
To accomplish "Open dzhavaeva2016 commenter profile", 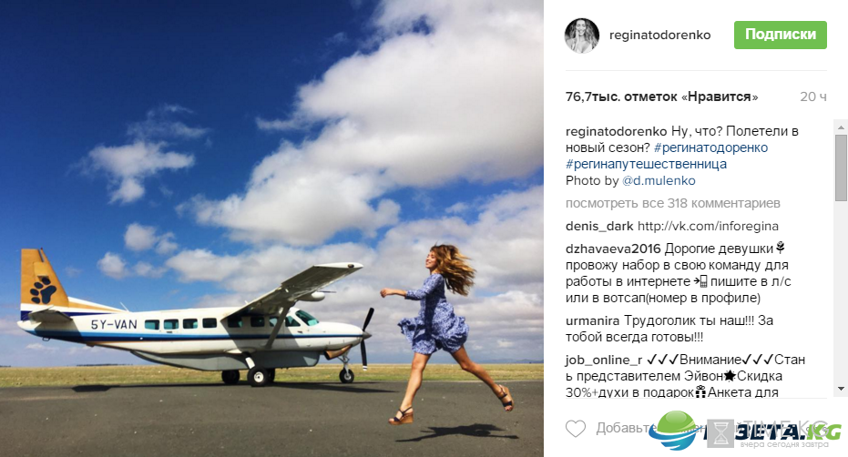I will click(x=613, y=249).
